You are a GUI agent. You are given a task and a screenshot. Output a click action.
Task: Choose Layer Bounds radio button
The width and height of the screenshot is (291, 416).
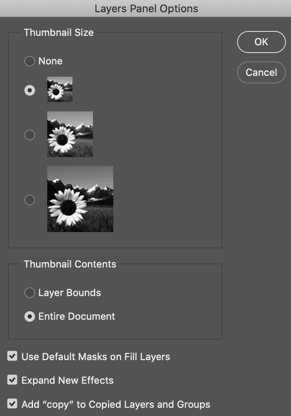[30, 293]
